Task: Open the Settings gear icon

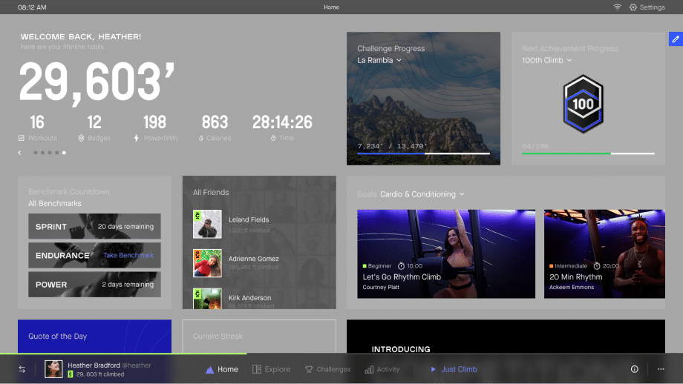Action: pyautogui.click(x=633, y=7)
